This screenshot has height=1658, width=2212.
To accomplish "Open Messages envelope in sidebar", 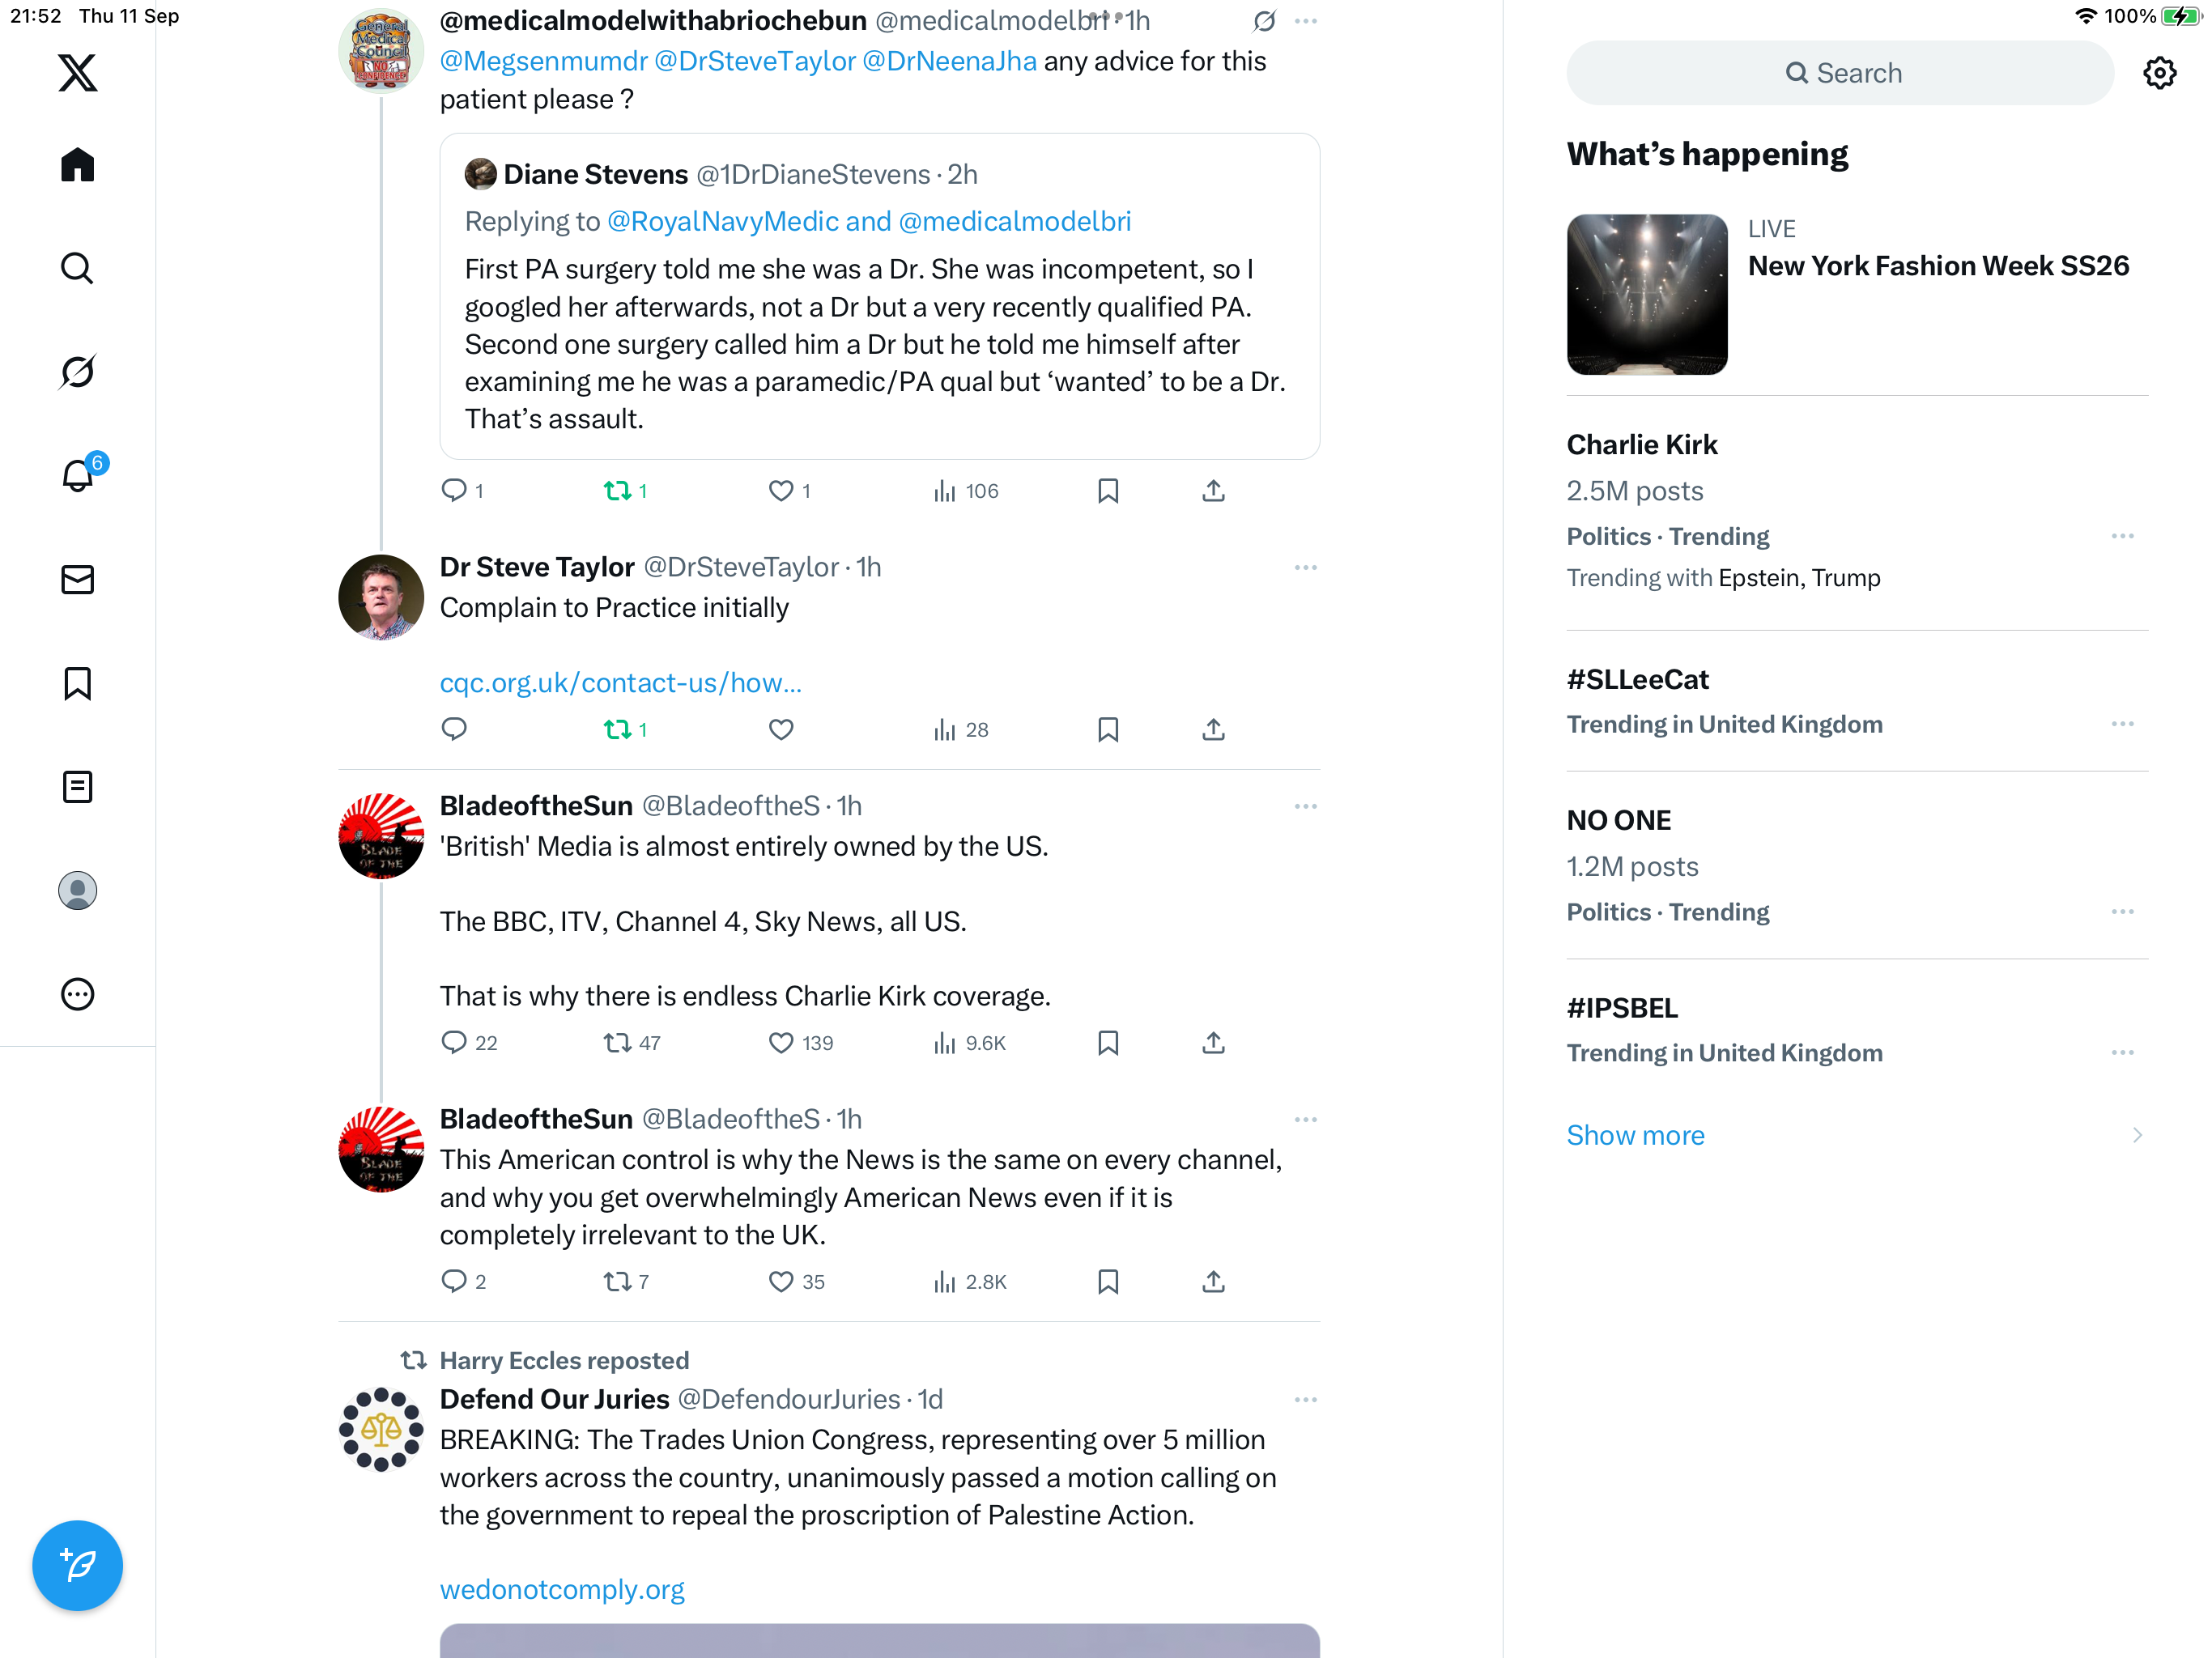I will pos(77,580).
